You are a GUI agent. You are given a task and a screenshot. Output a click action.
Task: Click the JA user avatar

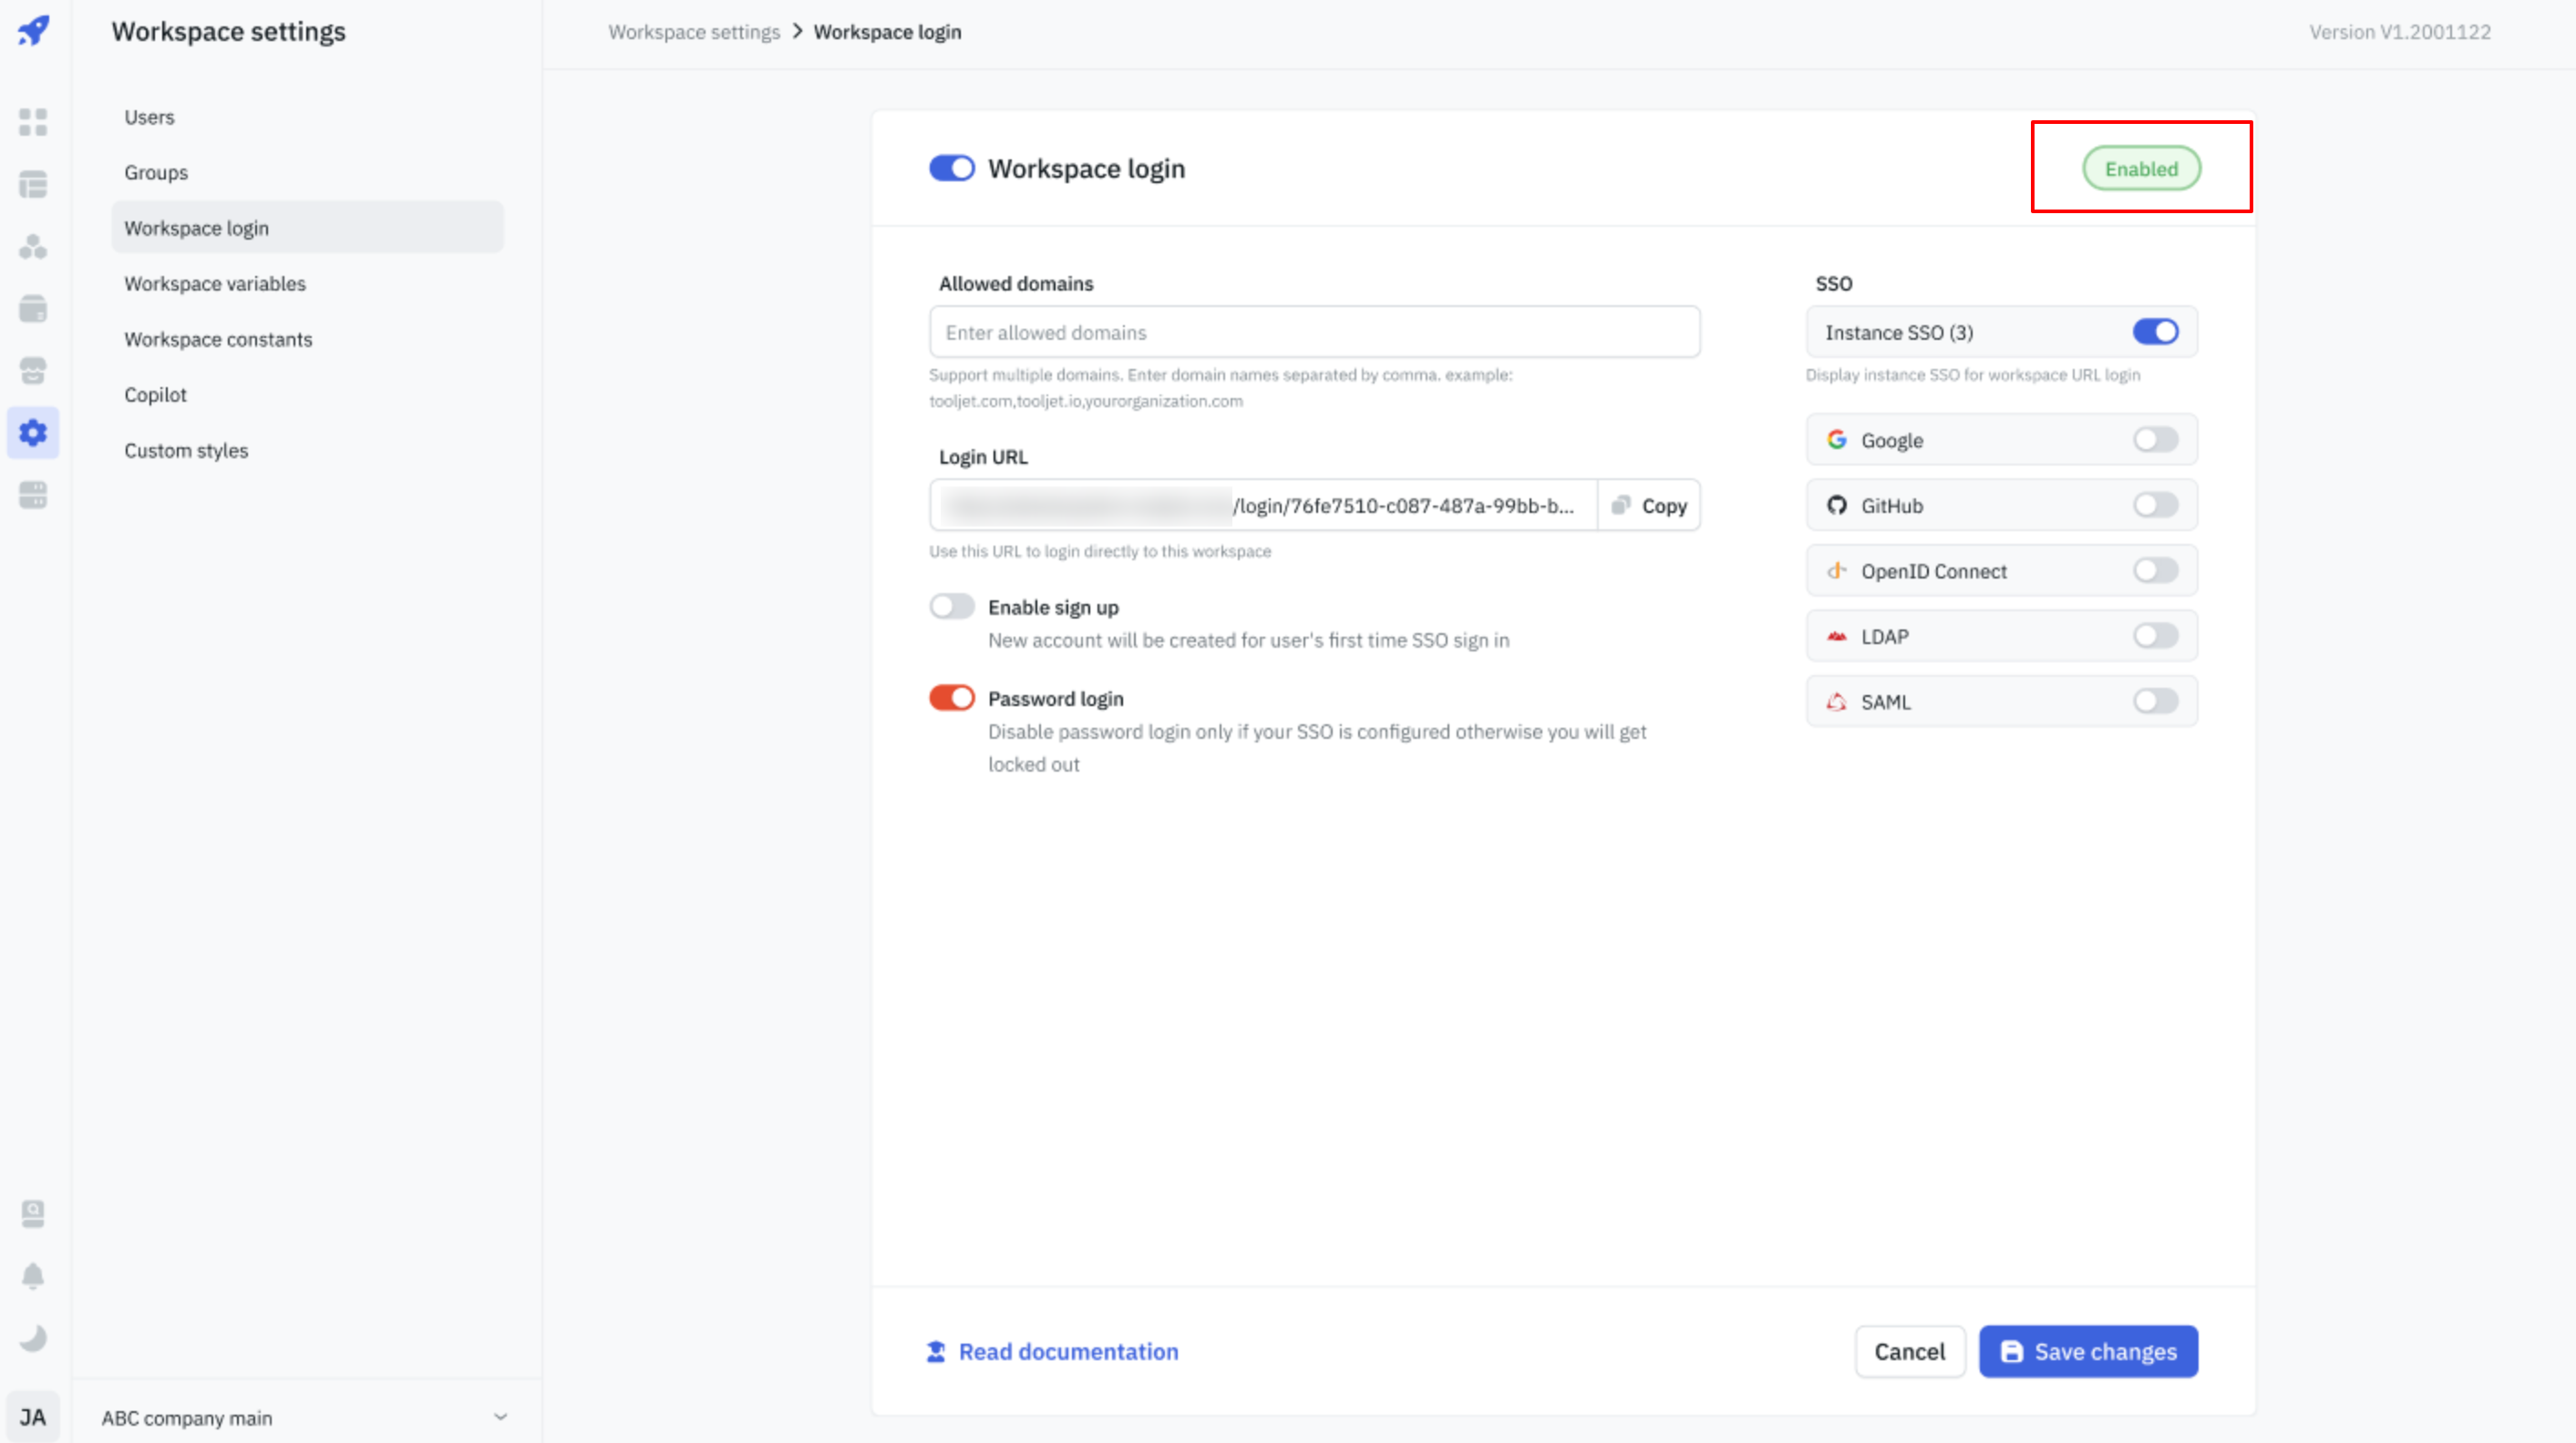(33, 1416)
